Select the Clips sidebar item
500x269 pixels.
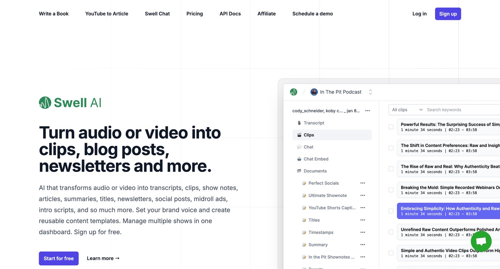coord(332,135)
